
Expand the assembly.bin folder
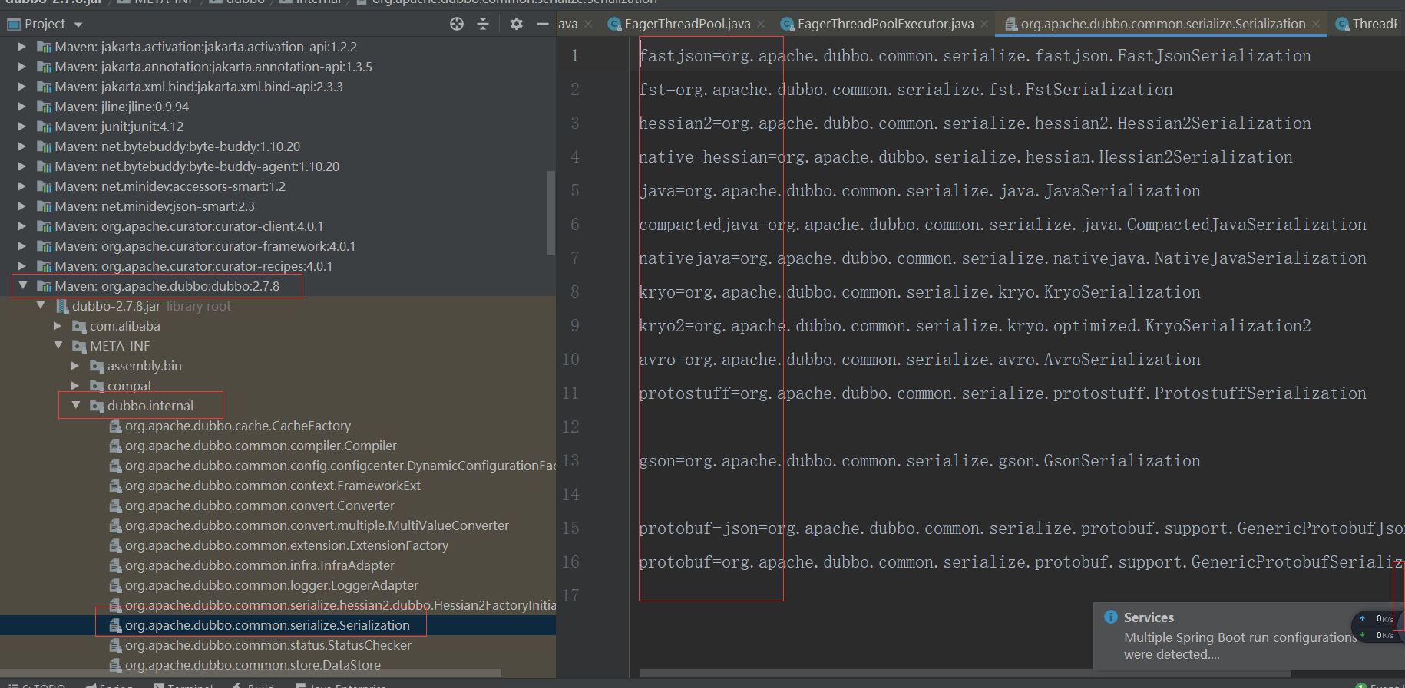point(75,366)
